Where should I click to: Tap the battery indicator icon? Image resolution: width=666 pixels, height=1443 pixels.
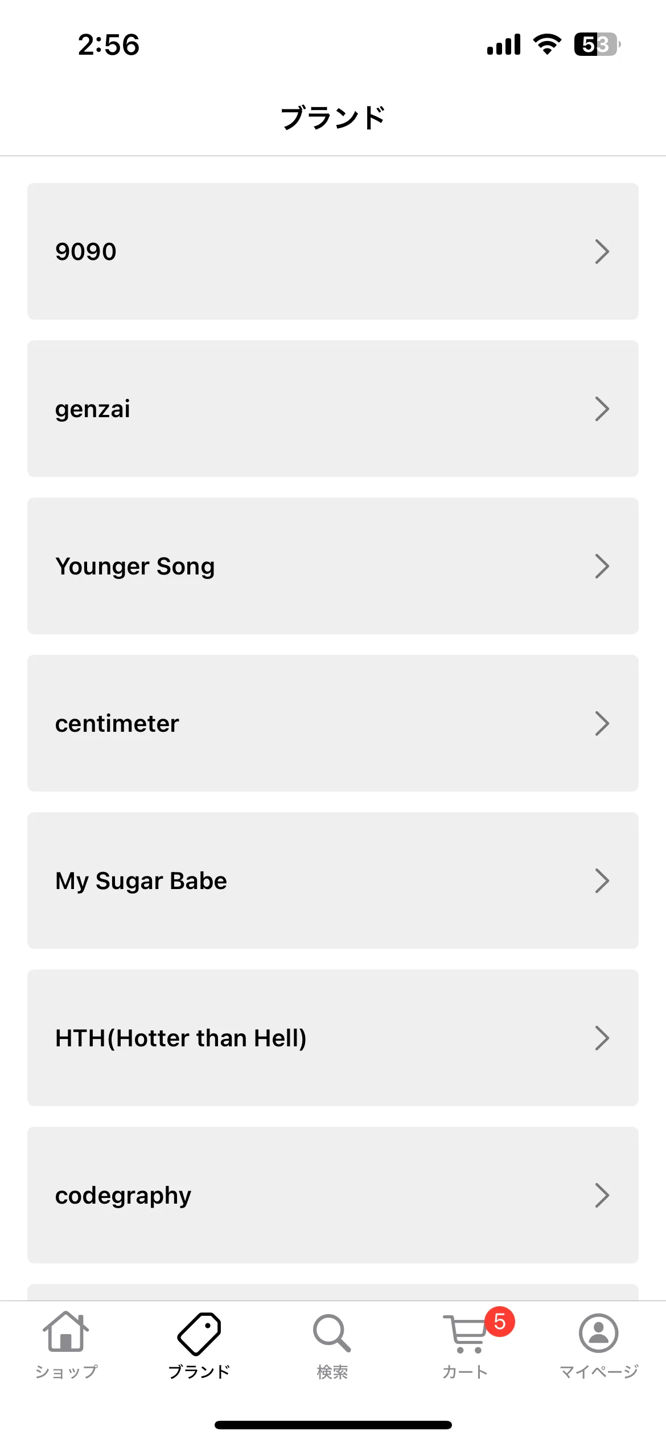(x=597, y=44)
